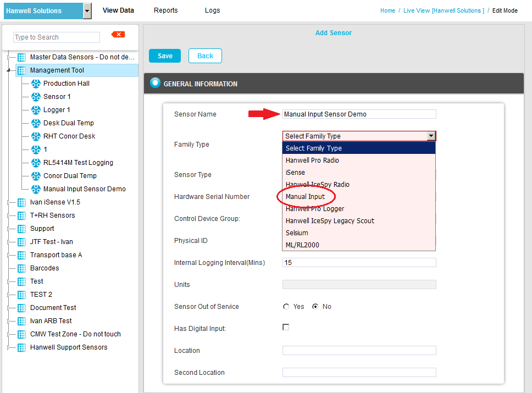Viewport: 532px width, 393px height.
Task: Click the Sensor 1 sensor icon
Action: click(x=36, y=97)
